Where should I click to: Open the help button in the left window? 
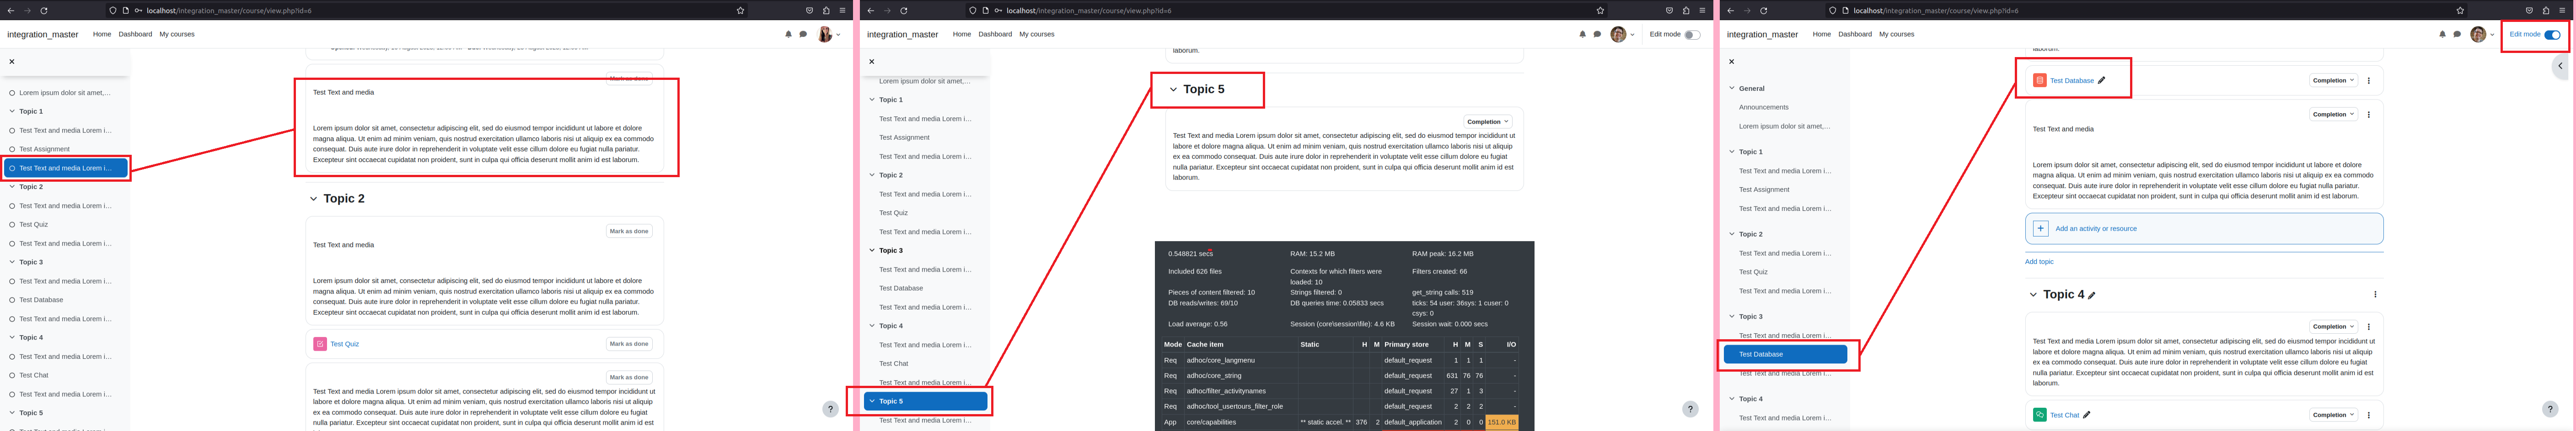(830, 409)
